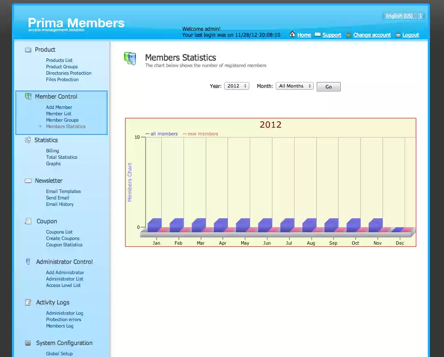The image size is (444, 357).
Task: Click the Home house icon
Action: pyautogui.click(x=292, y=35)
